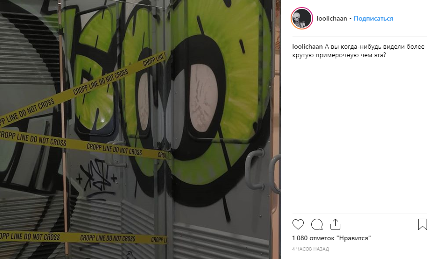Image resolution: width=435 pixels, height=259 pixels.
Task: View who liked via 1 080 отметок "Нравится"
Action: 331,238
